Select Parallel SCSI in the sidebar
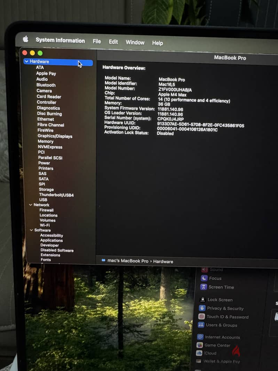 [x=50, y=158]
